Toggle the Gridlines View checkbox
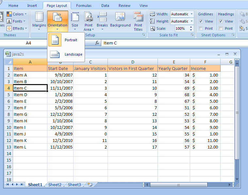248x195 pixels. tap(201, 21)
